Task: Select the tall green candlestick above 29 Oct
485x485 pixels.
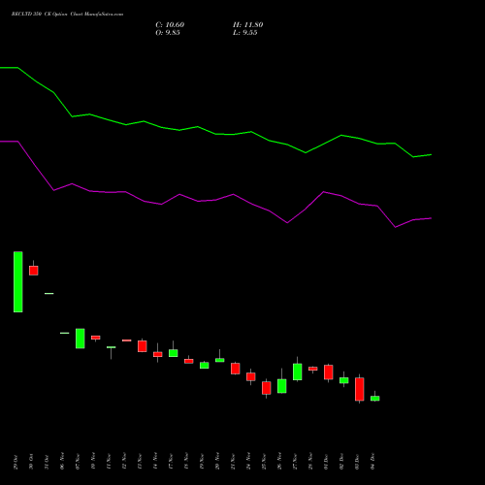Action: coord(18,282)
